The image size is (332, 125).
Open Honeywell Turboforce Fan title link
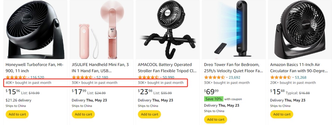[35, 68]
